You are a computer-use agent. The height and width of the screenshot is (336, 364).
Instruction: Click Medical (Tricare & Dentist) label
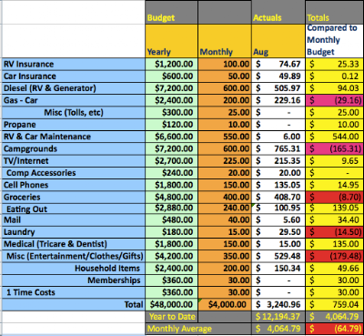(x=74, y=244)
